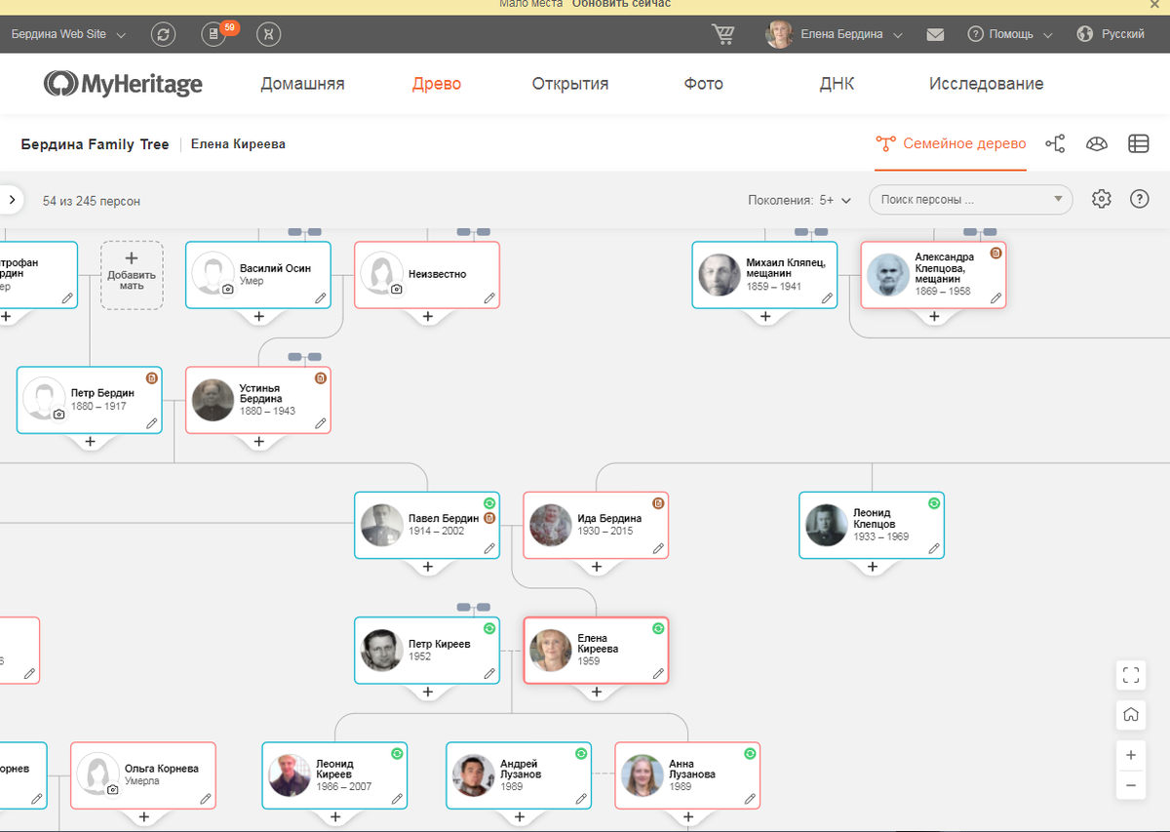The height and width of the screenshot is (832, 1170).
Task: Zoom out the tree with minus
Action: click(1131, 784)
